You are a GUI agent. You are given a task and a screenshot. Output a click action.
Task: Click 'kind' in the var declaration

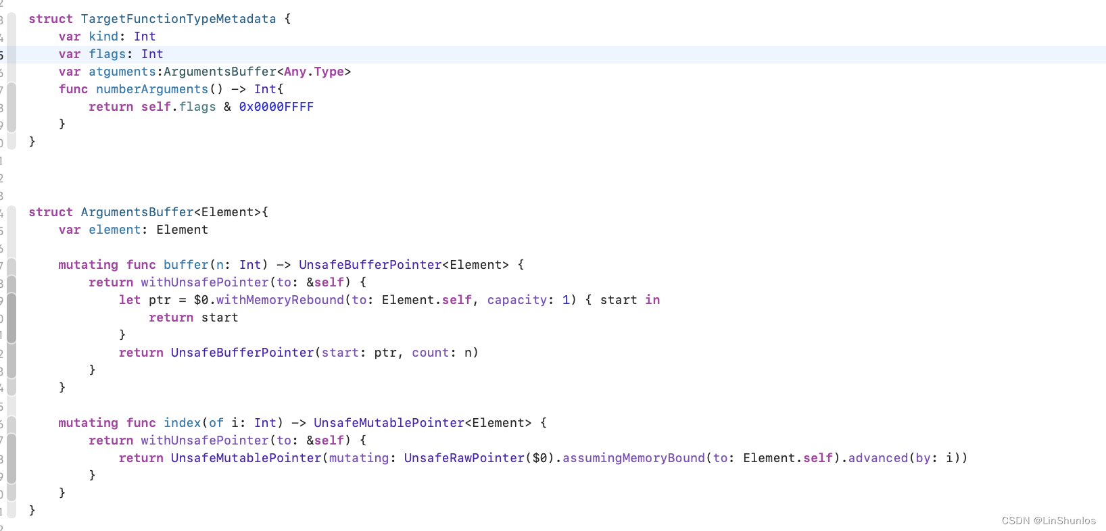tap(103, 36)
